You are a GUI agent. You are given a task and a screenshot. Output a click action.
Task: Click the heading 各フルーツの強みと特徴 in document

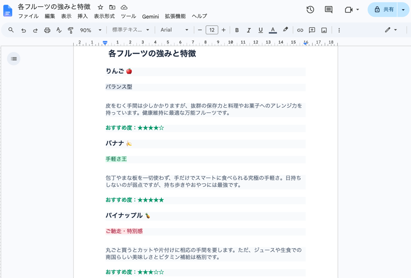tap(152, 54)
